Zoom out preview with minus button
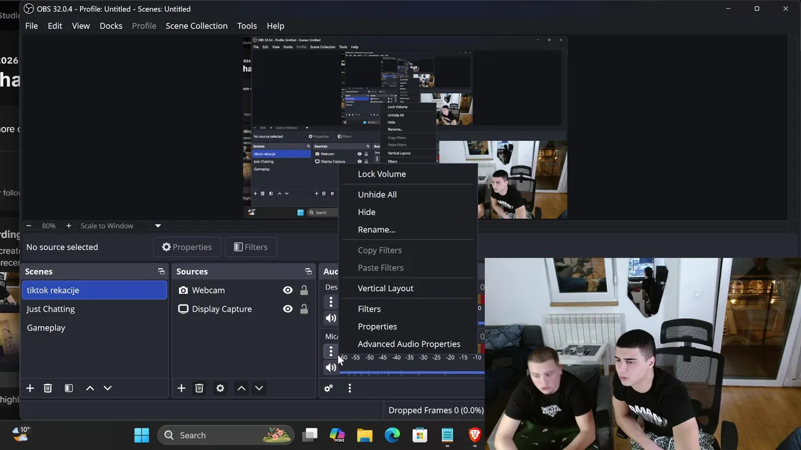 tap(29, 226)
